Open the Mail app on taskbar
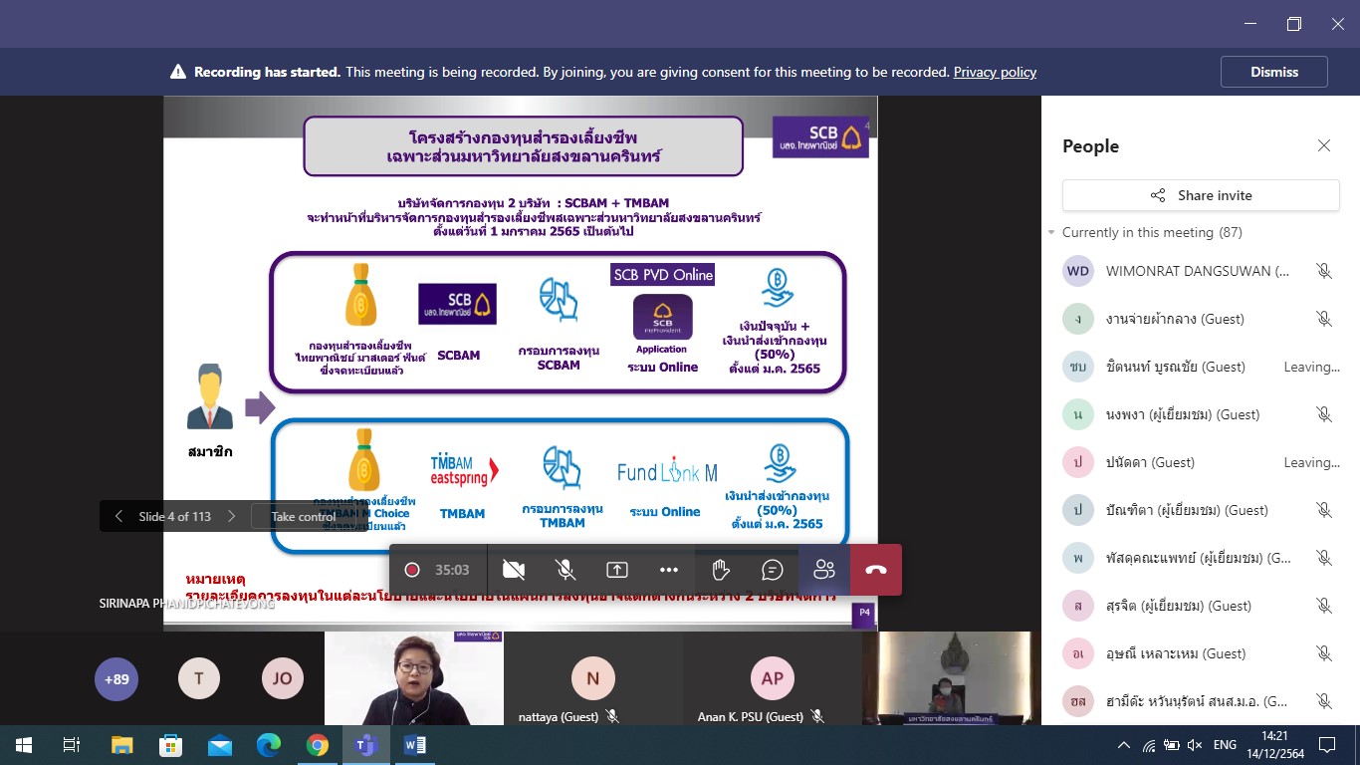The image size is (1360, 765). click(x=219, y=745)
